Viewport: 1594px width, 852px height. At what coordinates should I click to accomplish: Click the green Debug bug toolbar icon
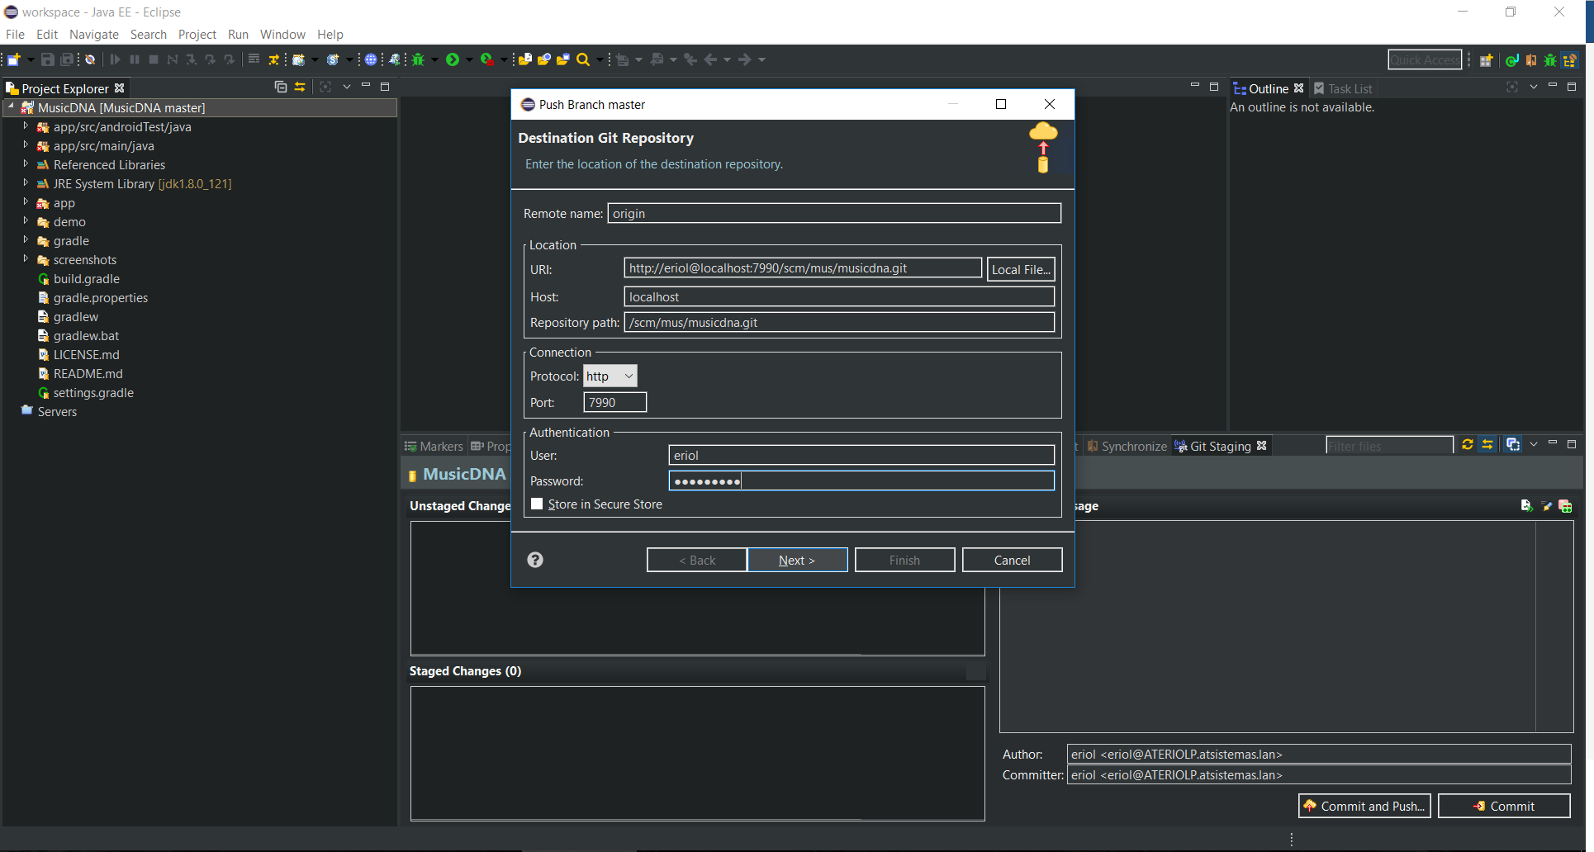point(419,59)
